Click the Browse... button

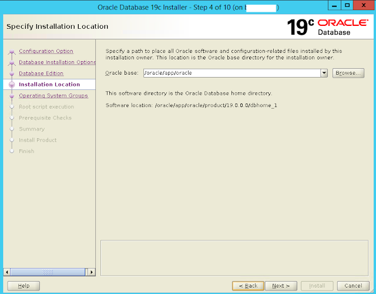(348, 73)
